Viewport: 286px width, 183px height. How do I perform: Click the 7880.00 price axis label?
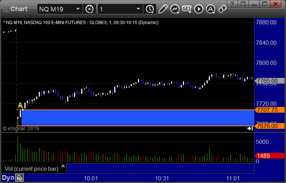click(x=266, y=22)
